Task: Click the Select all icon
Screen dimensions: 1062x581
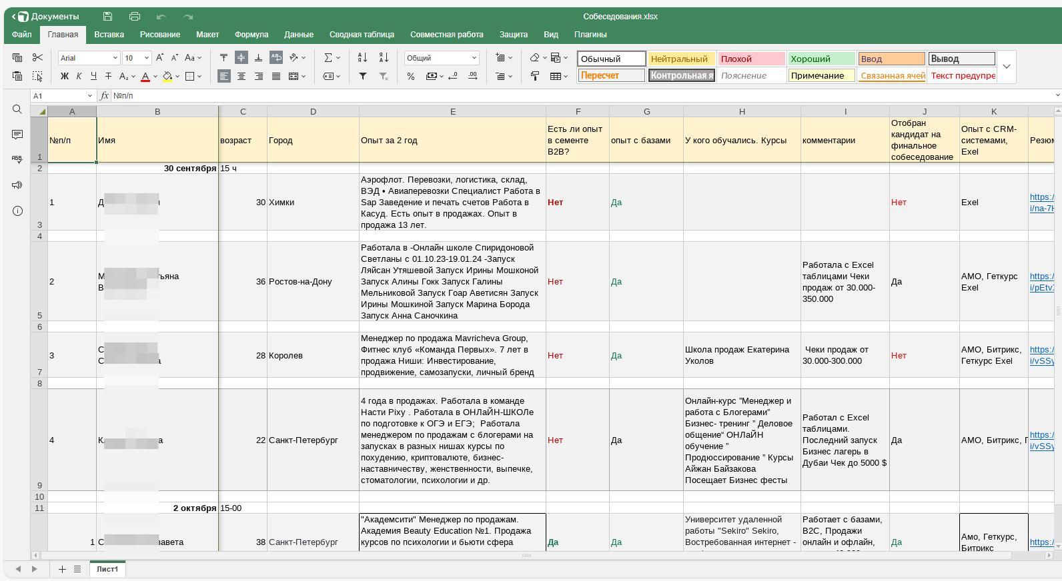Action: [37, 77]
